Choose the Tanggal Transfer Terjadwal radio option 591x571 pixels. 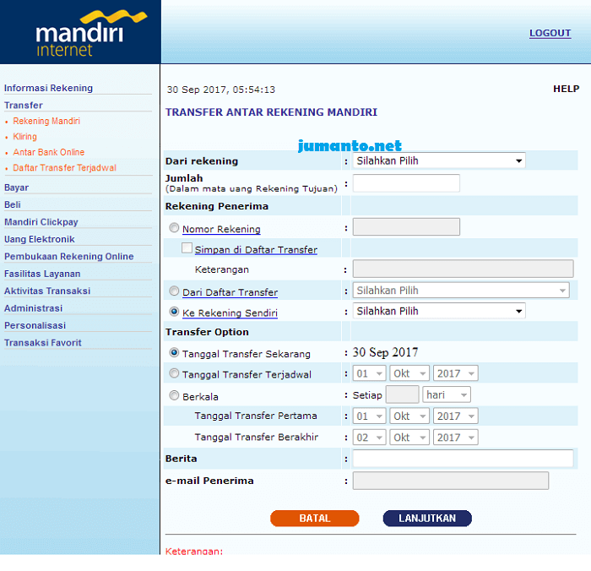174,373
